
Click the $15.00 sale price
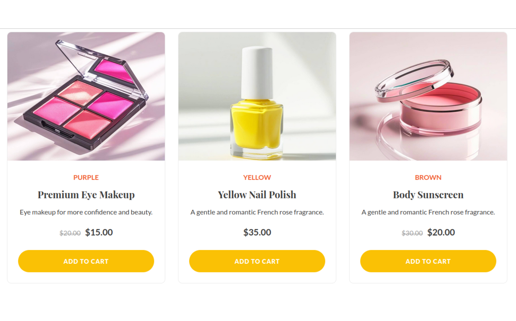click(99, 232)
